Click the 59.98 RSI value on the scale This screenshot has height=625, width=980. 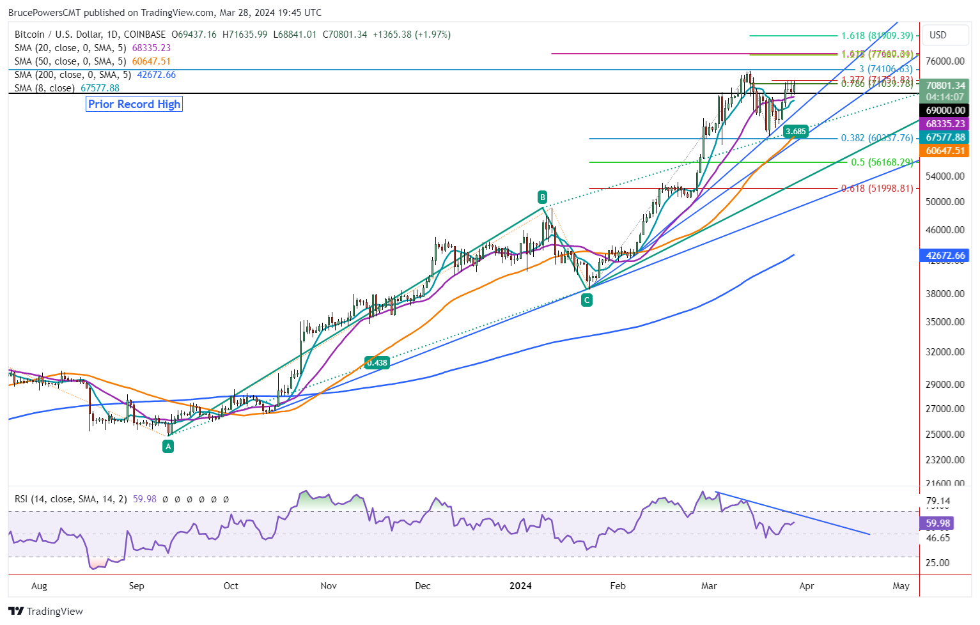tap(937, 523)
